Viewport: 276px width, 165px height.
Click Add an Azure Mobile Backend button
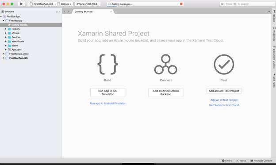tap(166, 92)
